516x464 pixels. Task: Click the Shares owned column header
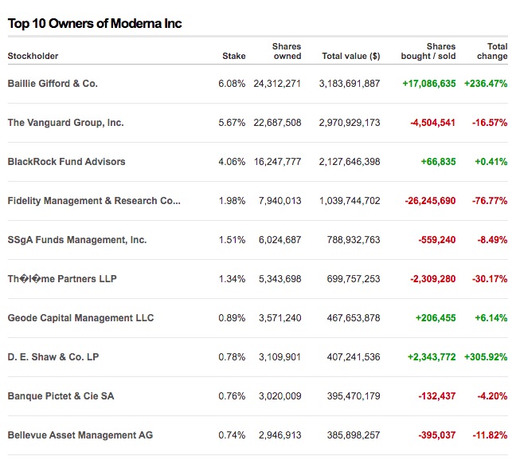(287, 51)
